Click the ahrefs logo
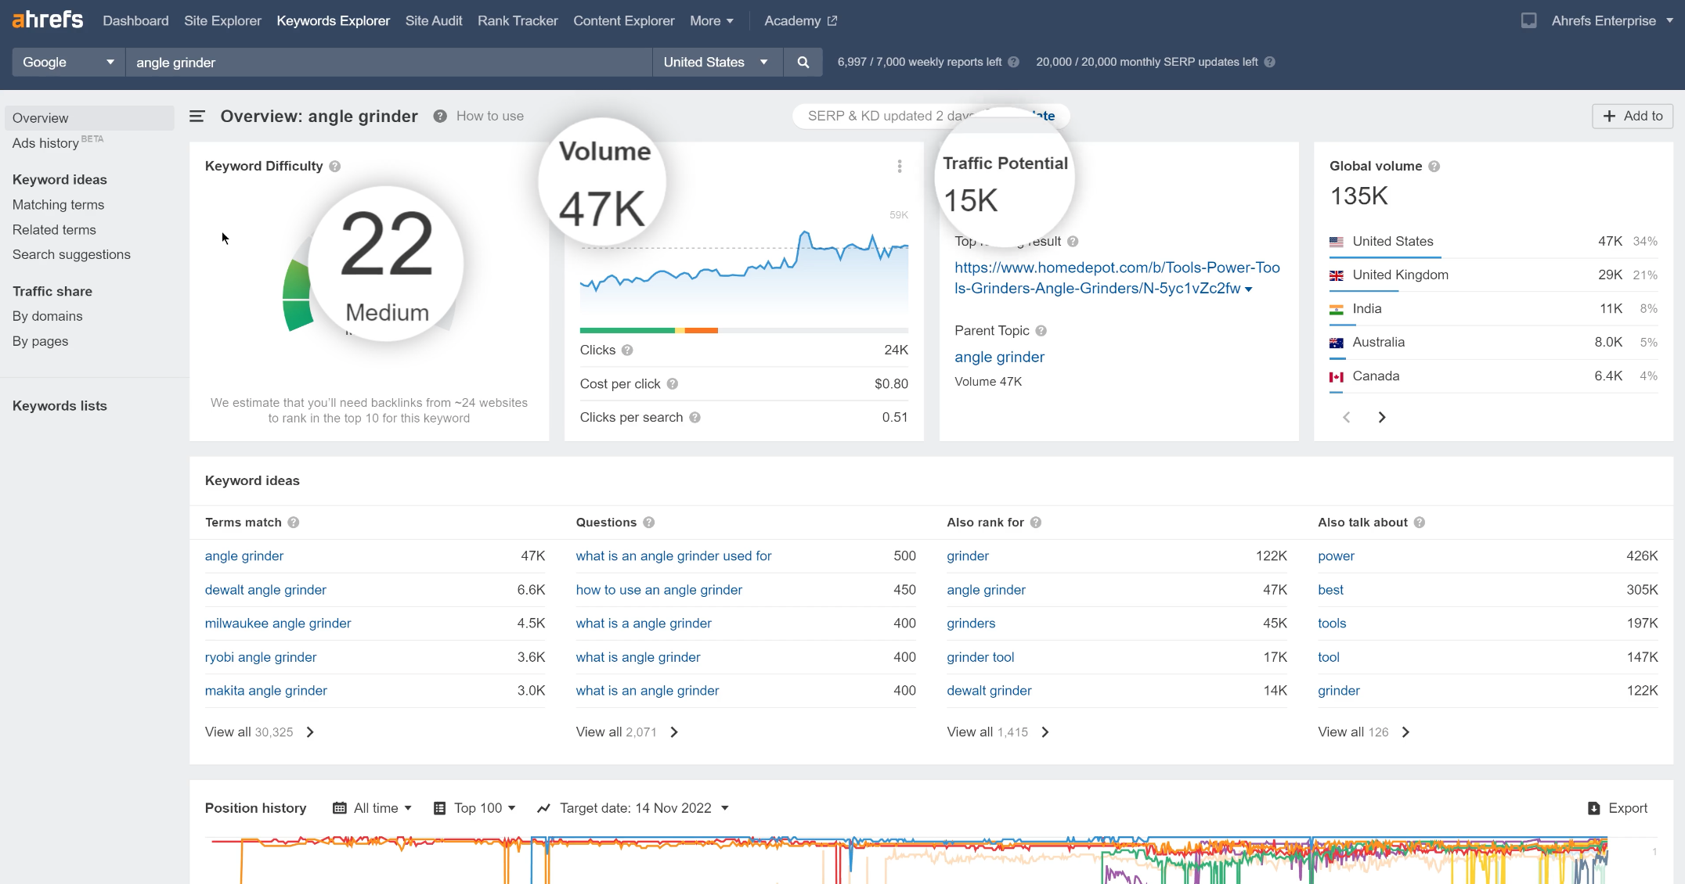Screen dimensions: 1685x884 (47, 20)
